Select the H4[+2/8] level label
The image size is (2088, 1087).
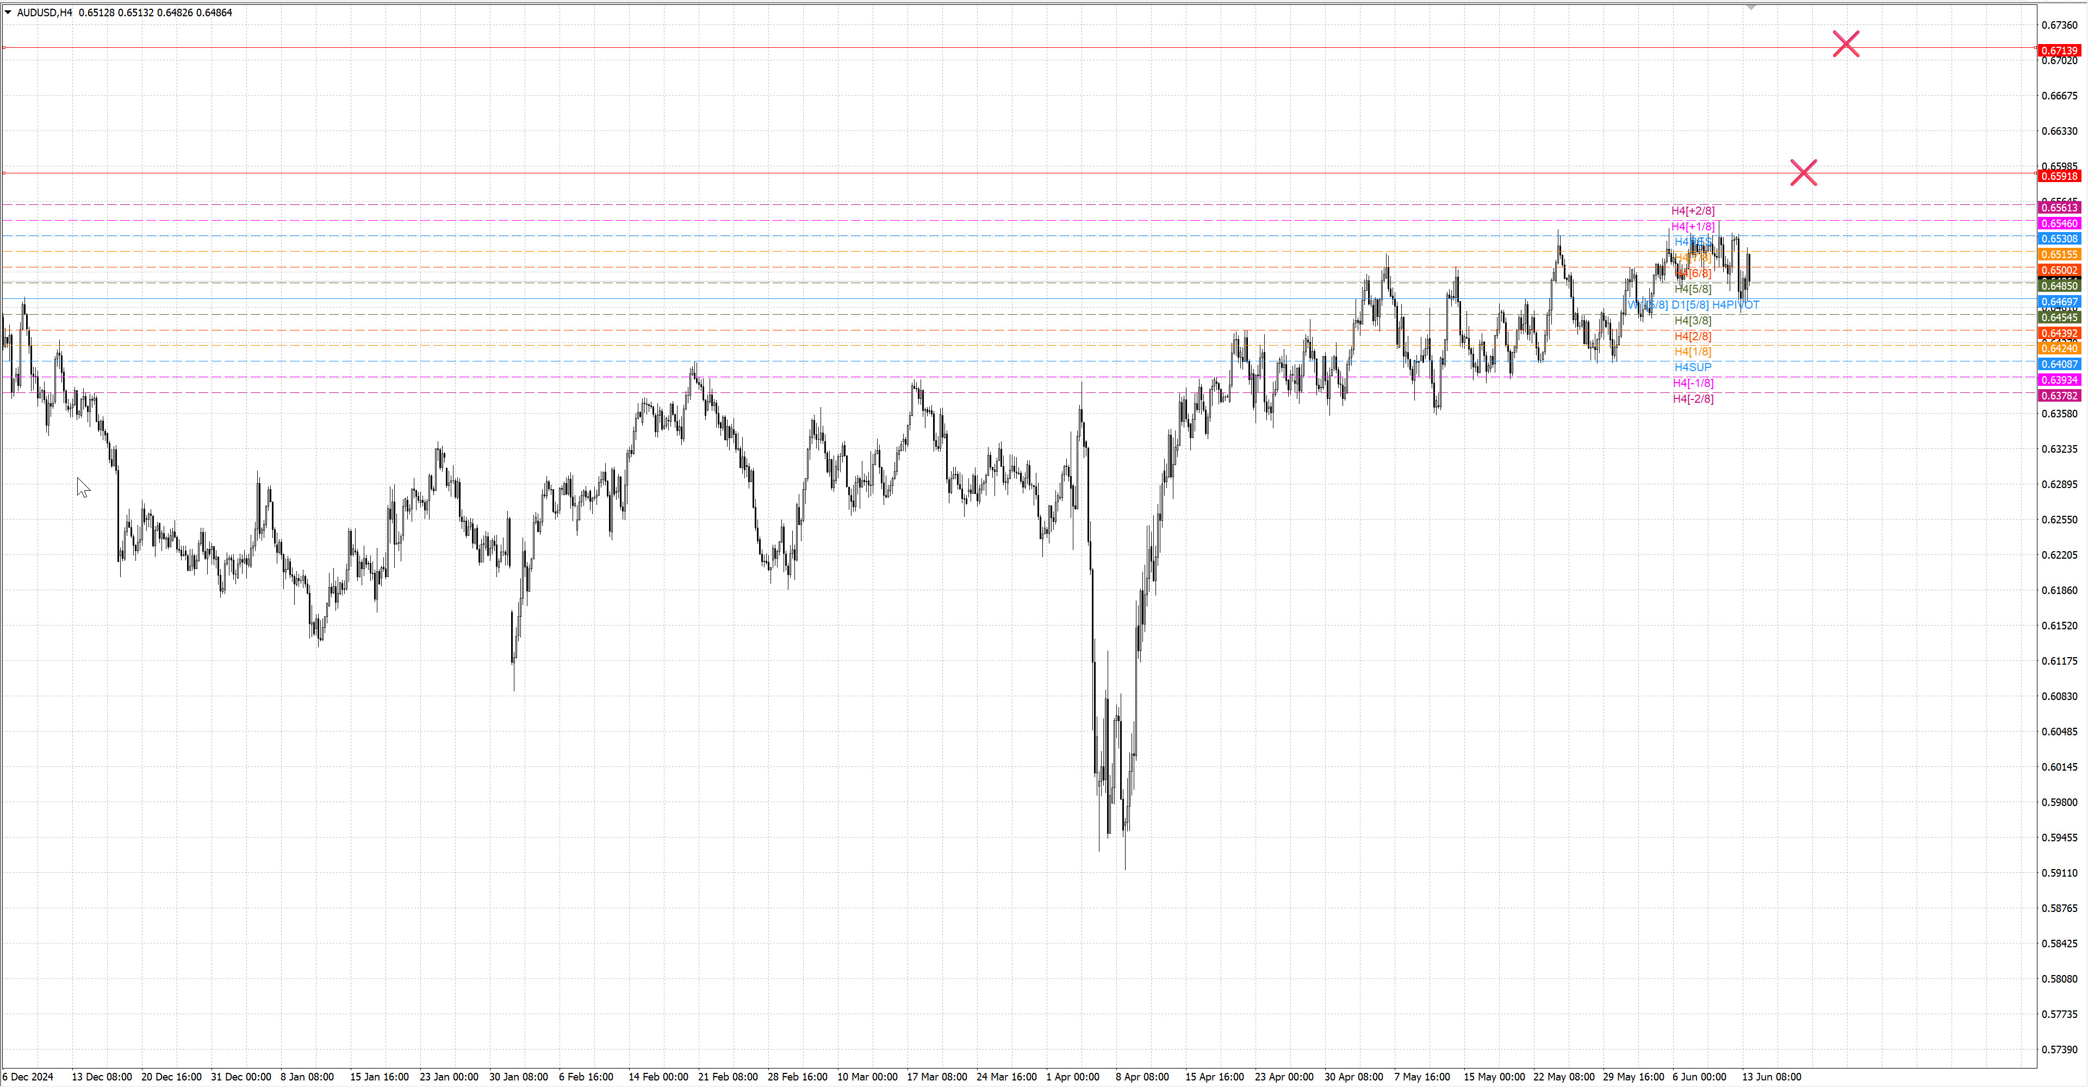tap(1693, 210)
